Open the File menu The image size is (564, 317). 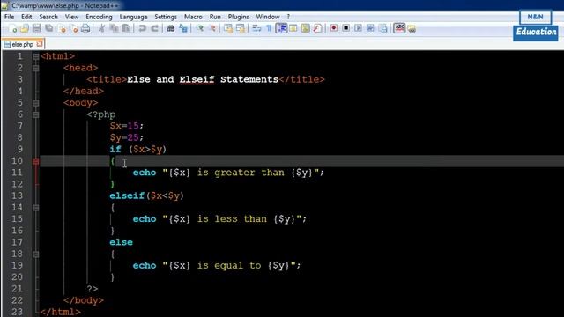pyautogui.click(x=9, y=17)
